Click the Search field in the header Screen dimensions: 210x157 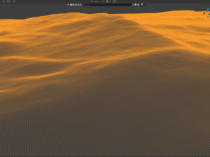point(107,5)
